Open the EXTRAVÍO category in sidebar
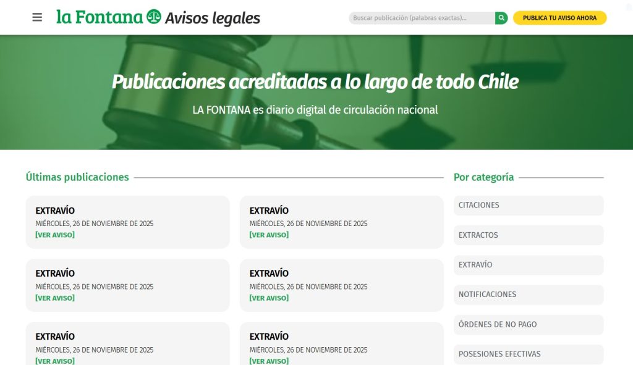This screenshot has height=365, width=633. (x=529, y=265)
